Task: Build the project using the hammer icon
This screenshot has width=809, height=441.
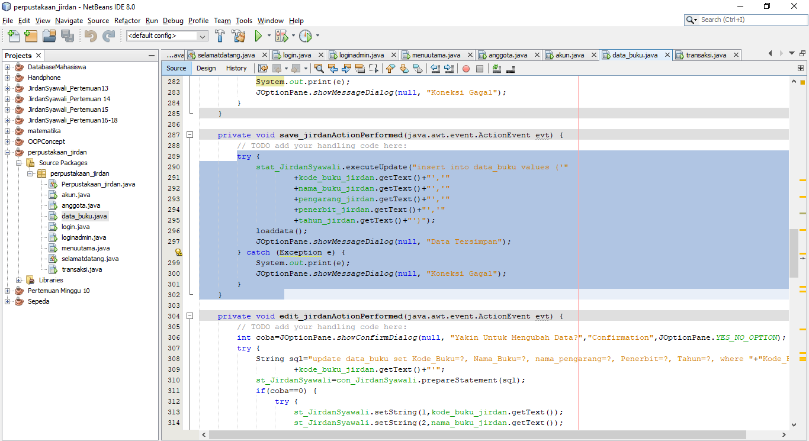Action: tap(220, 37)
